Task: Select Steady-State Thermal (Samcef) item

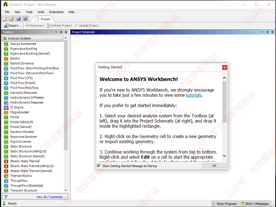Action: 31,171
